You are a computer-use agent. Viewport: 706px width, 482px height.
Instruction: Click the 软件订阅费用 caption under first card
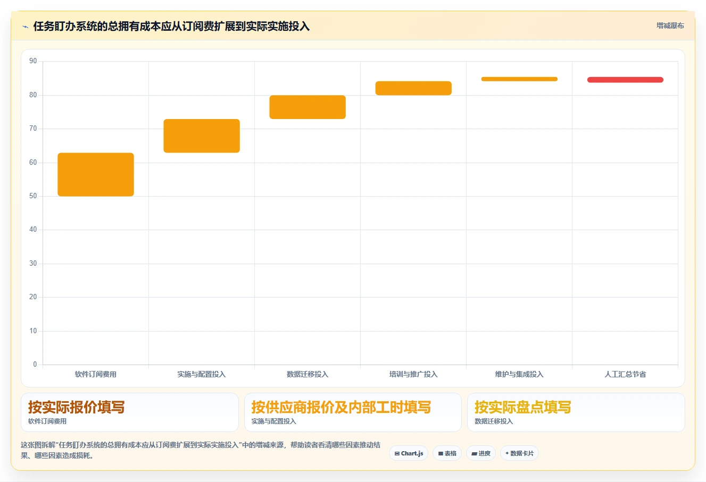coord(47,421)
